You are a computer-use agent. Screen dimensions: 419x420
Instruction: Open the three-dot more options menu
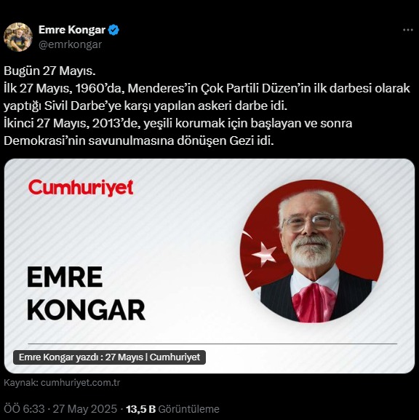point(408,30)
